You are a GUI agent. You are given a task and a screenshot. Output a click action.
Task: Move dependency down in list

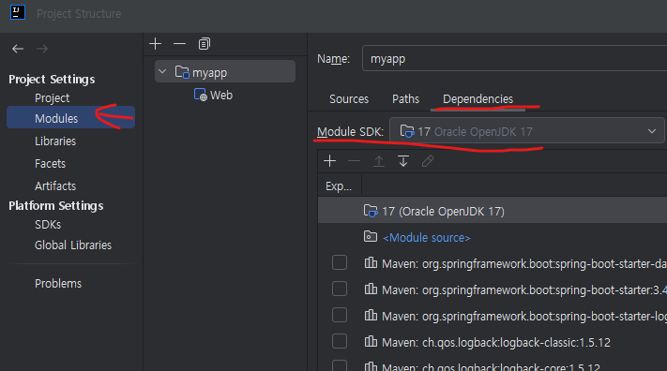click(403, 161)
